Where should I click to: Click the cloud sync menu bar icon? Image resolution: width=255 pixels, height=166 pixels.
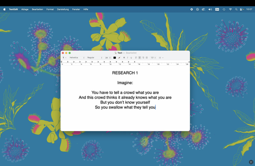pos(204,9)
